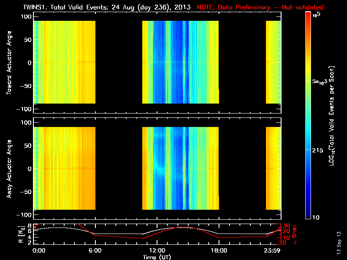Click the 18:00 time axis label
This screenshot has width=347, height=260.
pyautogui.click(x=219, y=251)
